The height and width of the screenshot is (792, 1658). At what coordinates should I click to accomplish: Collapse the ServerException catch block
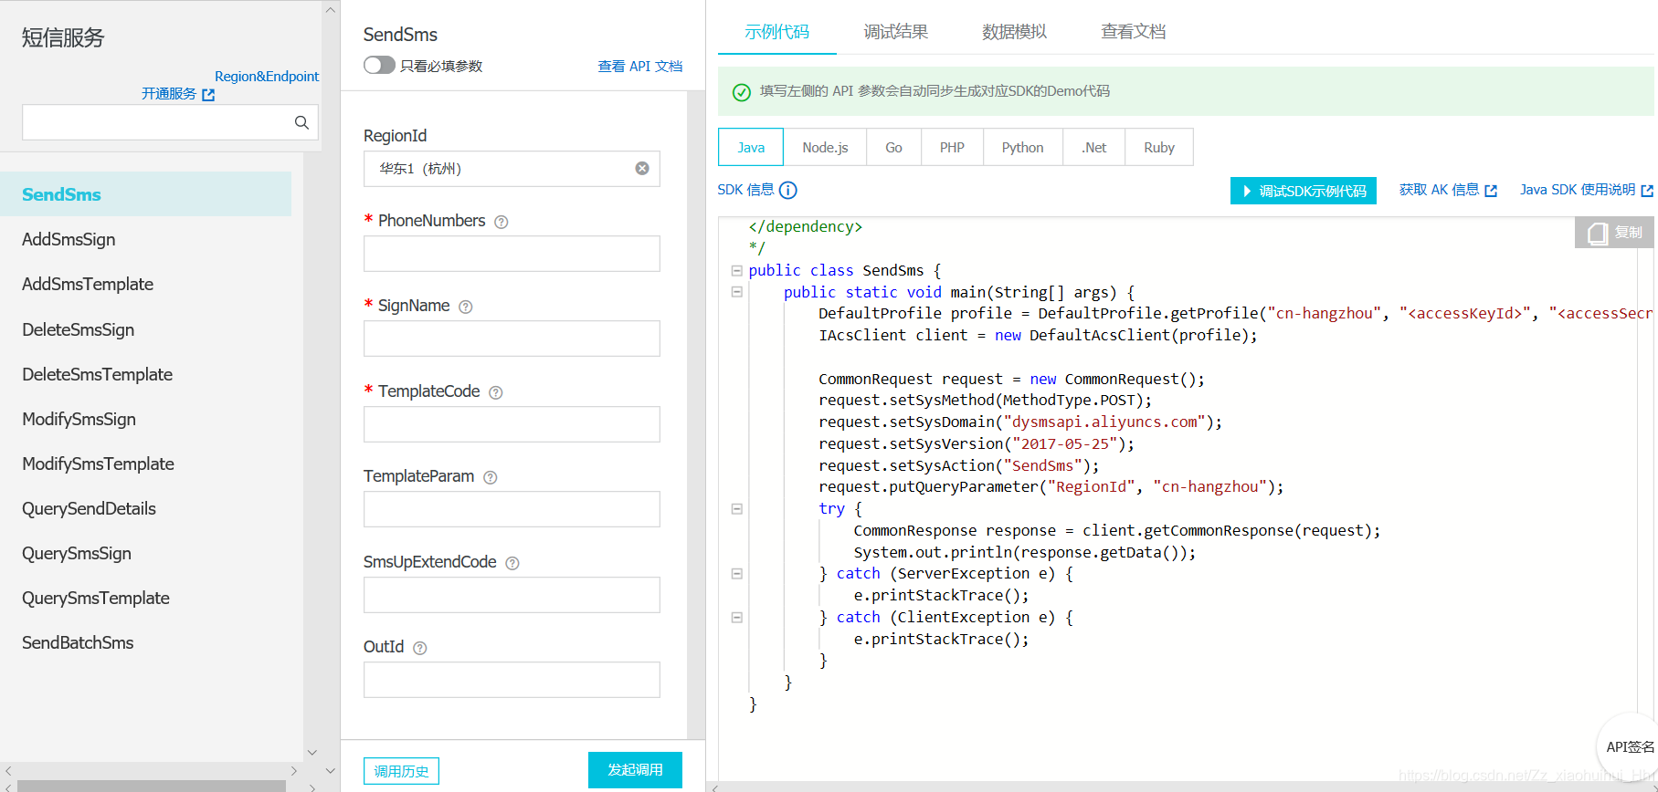(x=736, y=574)
